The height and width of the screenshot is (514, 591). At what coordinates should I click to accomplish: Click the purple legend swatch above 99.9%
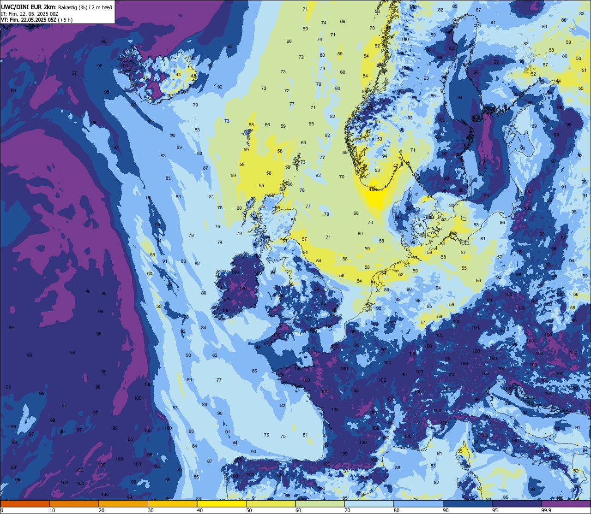tap(566, 503)
